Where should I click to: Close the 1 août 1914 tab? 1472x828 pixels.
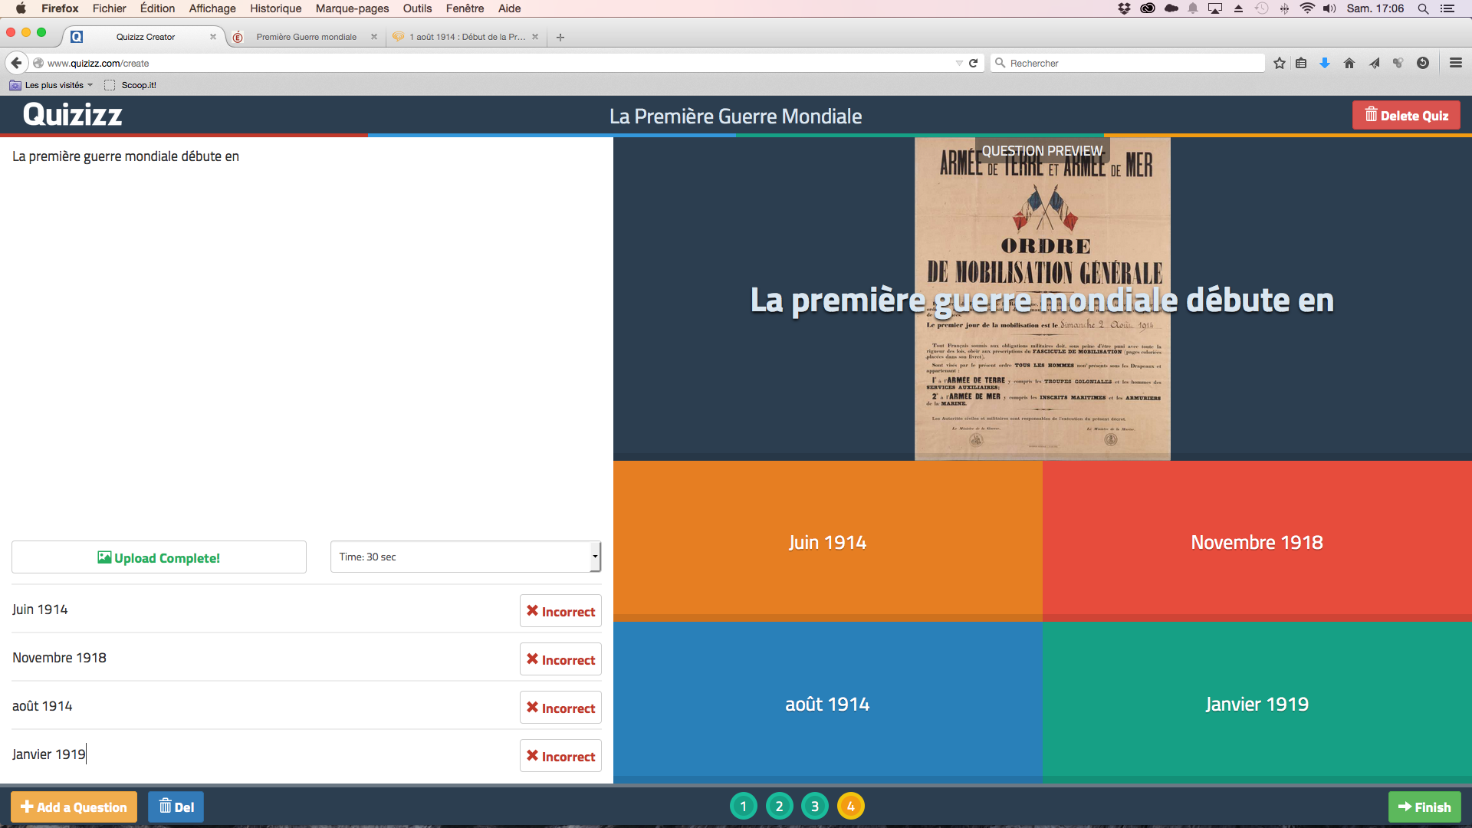point(535,37)
